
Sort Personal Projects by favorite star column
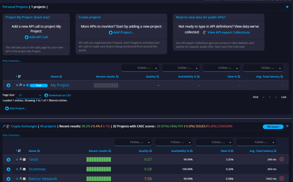point(18,77)
